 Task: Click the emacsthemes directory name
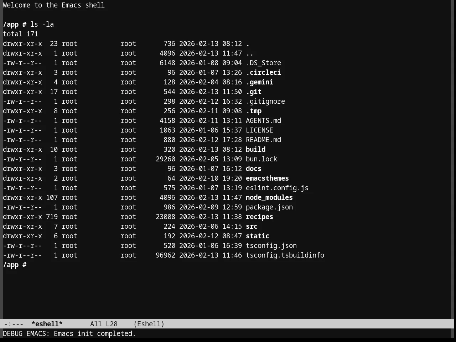267,178
